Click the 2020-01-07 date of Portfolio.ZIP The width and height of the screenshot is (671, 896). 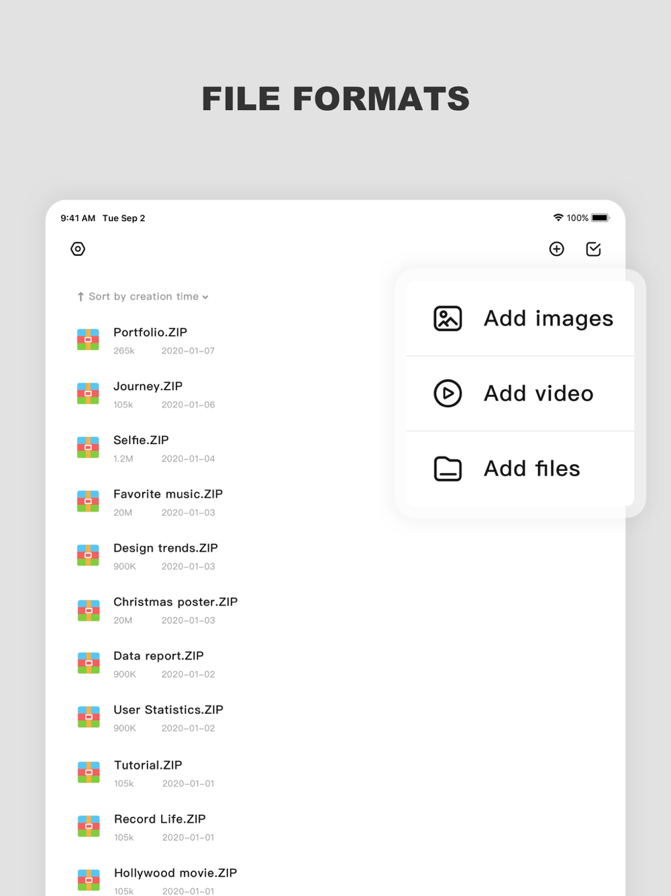point(189,351)
